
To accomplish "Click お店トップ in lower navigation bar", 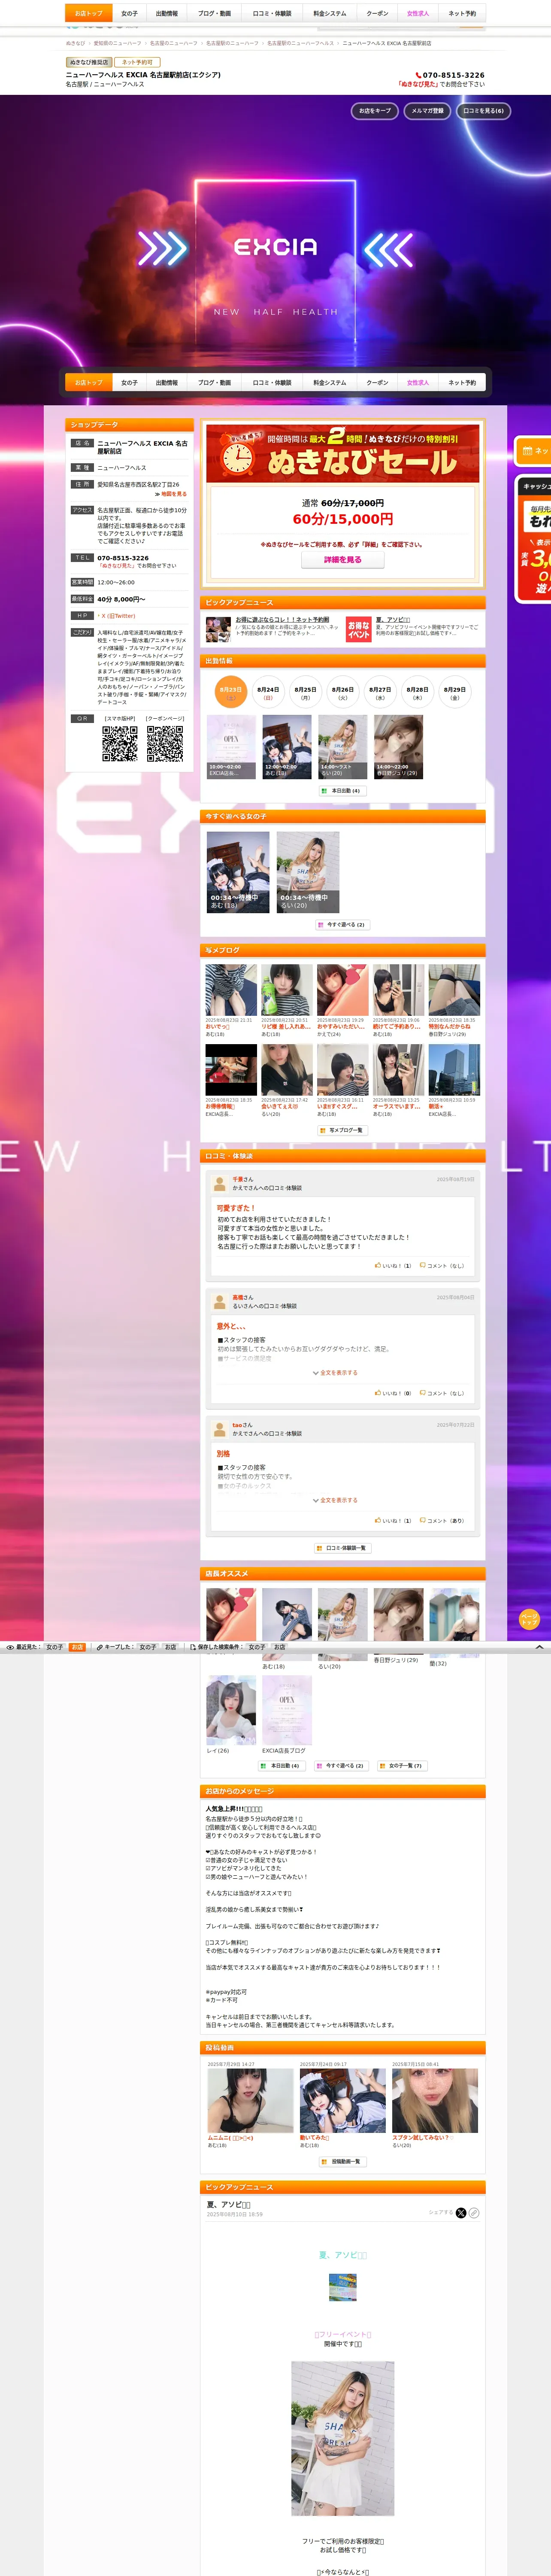I will pyautogui.click(x=89, y=382).
